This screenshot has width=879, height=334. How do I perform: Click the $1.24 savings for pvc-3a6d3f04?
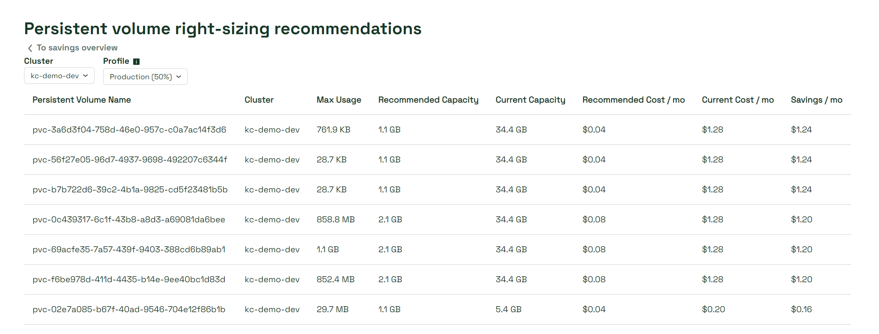(801, 130)
